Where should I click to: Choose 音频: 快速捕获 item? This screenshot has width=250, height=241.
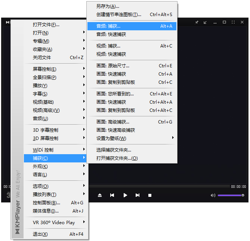[132, 34]
